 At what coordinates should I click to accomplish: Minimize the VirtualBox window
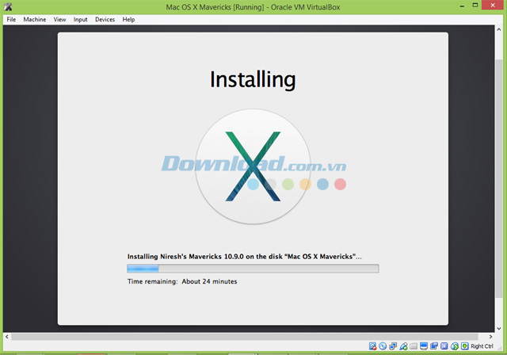(x=462, y=6)
